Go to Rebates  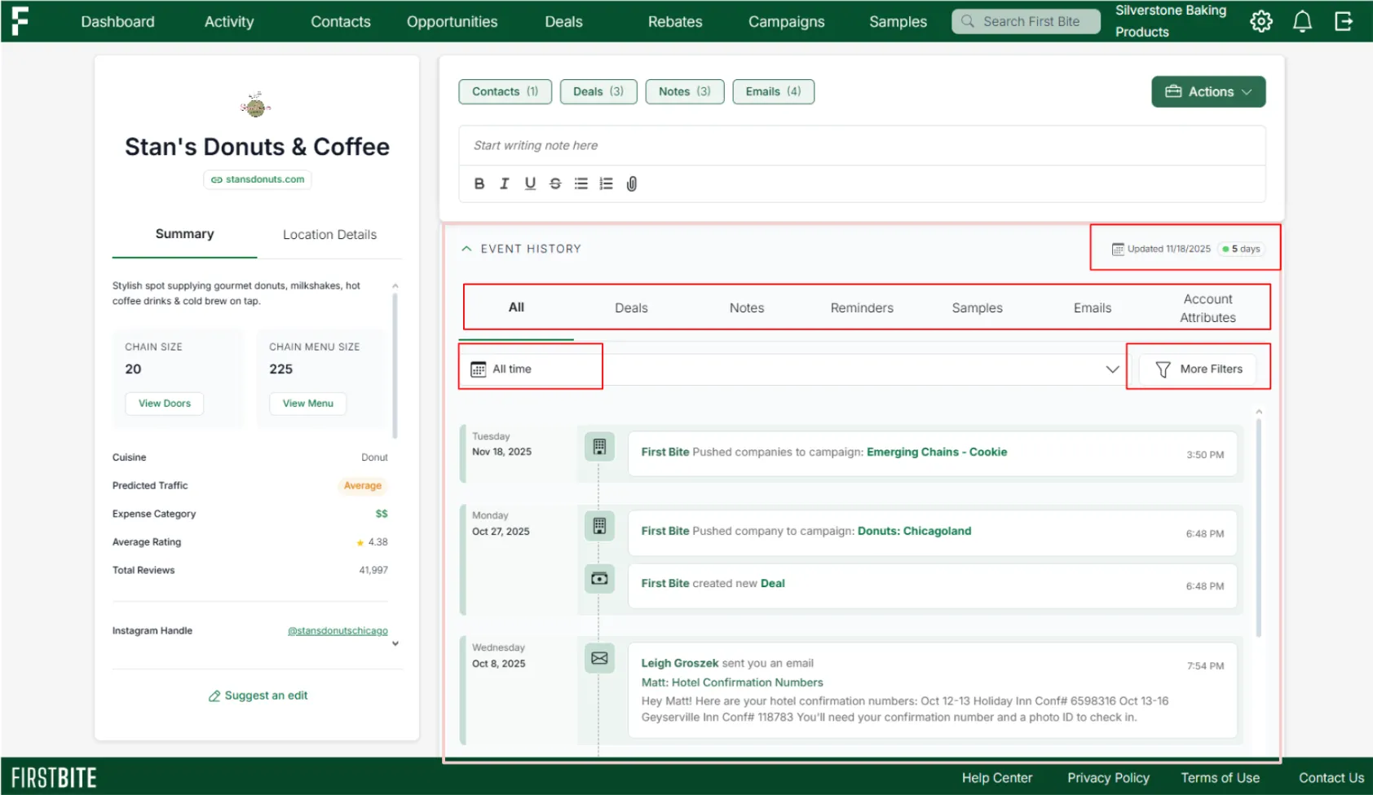(x=675, y=21)
